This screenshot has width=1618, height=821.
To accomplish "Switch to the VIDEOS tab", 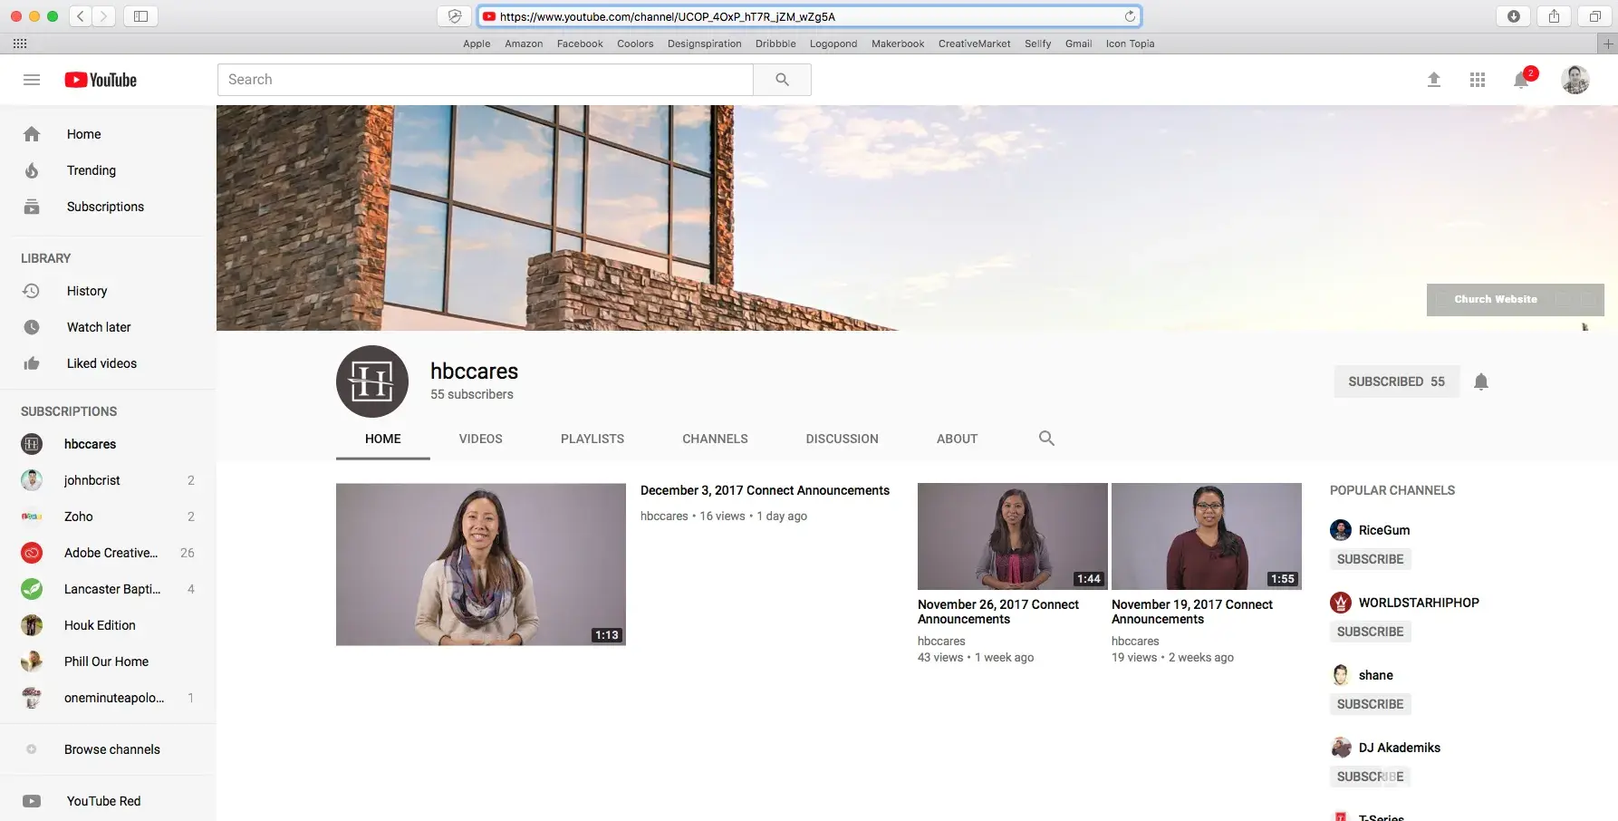I will 480,439.
